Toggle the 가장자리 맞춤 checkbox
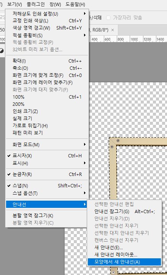The height and width of the screenshot is (275, 167). [108, 17]
